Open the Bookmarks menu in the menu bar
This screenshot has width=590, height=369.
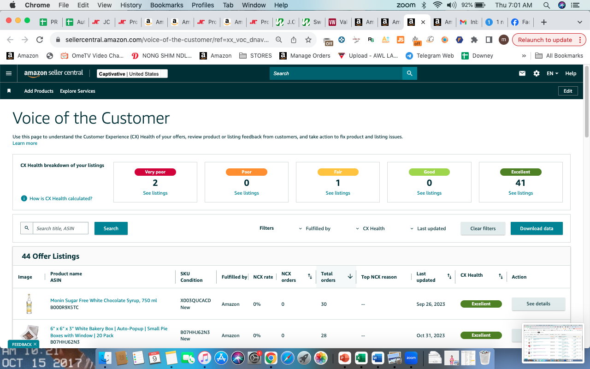coord(167,5)
